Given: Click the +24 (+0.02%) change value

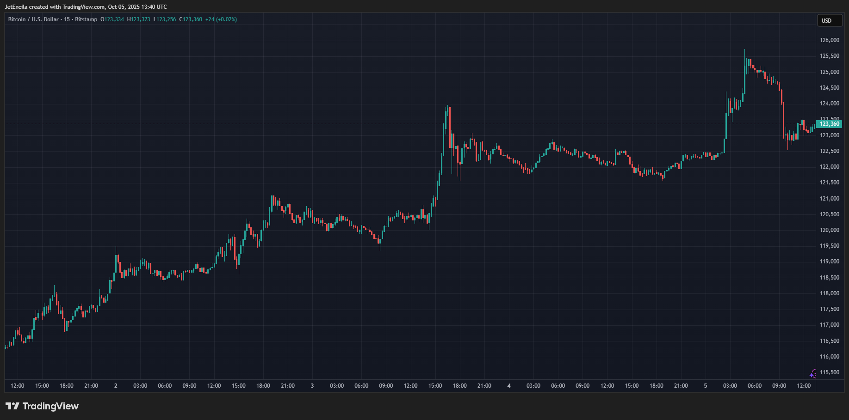Looking at the screenshot, I should pos(221,19).
